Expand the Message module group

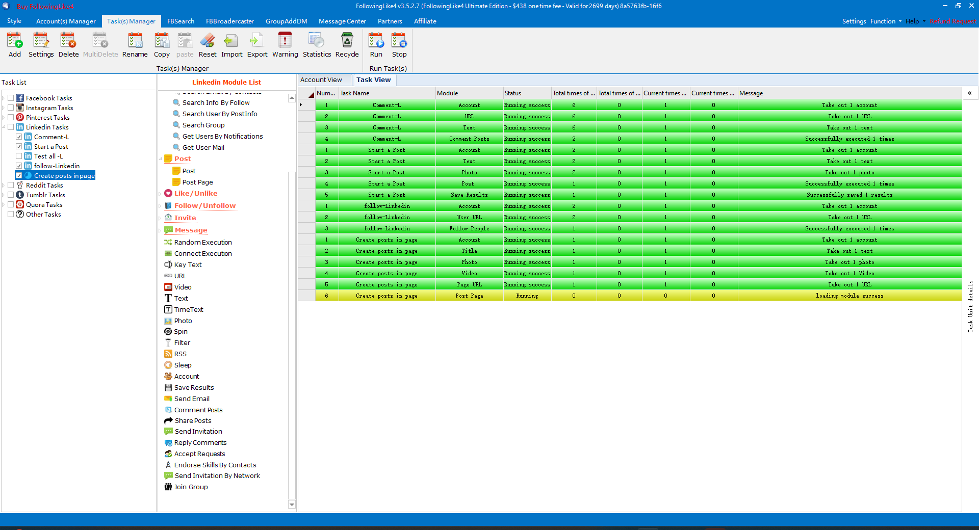coord(160,230)
